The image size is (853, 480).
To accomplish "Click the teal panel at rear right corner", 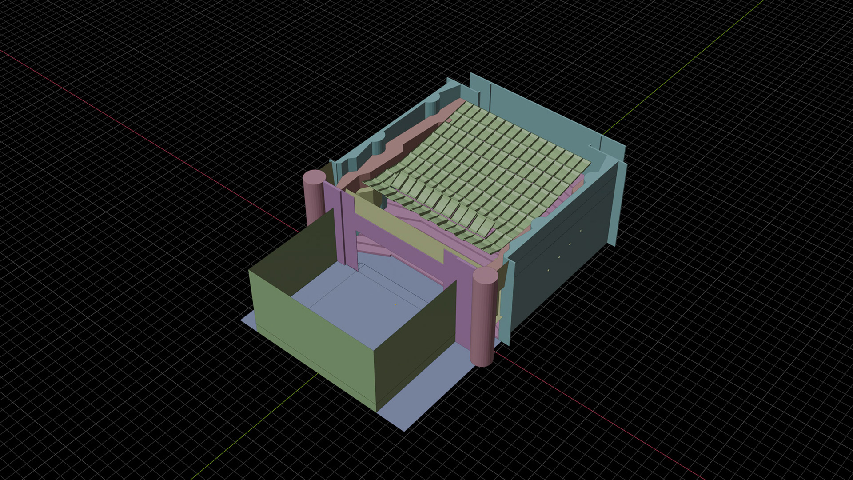I will click(614, 149).
